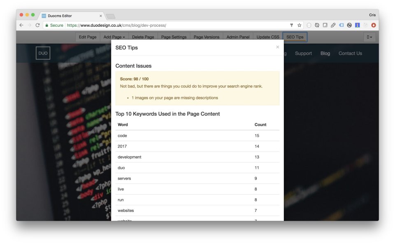
Task: Click the red upload extension icon
Action: click(373, 25)
